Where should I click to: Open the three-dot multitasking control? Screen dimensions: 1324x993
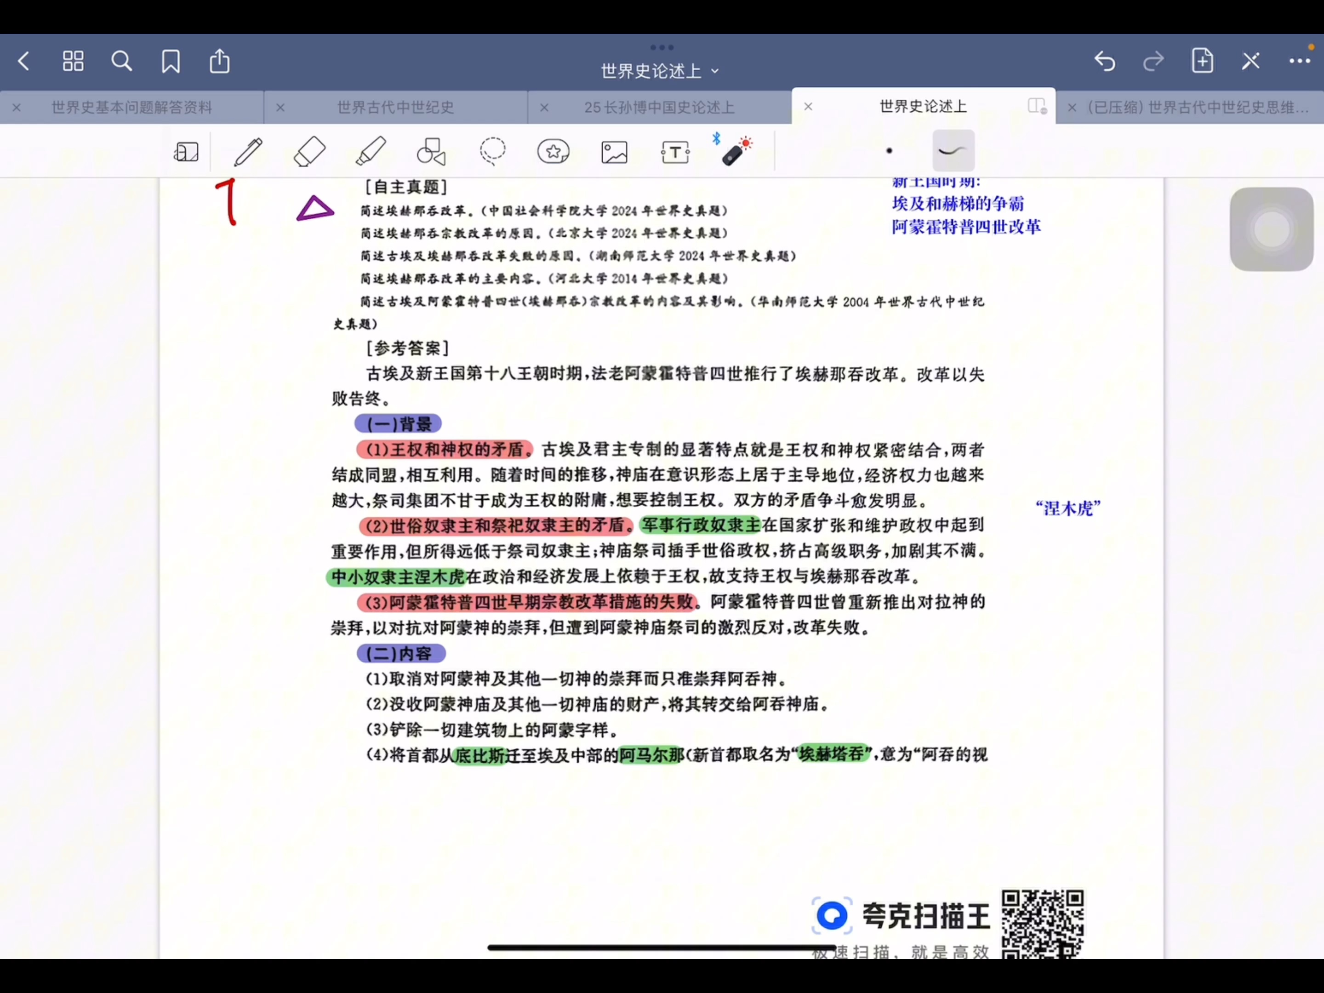(x=662, y=47)
